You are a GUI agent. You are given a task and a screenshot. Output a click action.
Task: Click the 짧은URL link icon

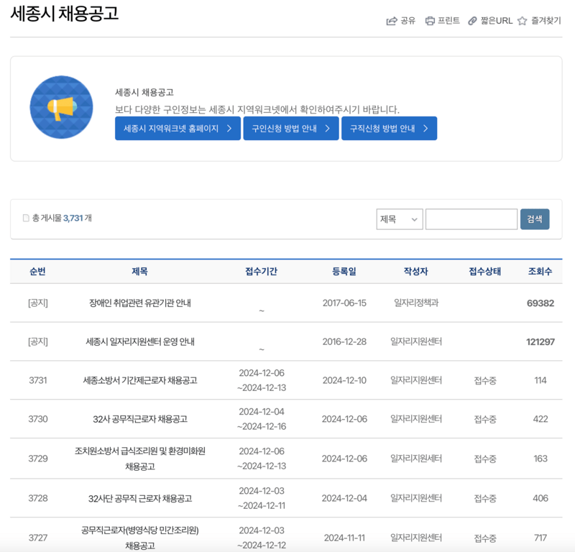(x=471, y=21)
